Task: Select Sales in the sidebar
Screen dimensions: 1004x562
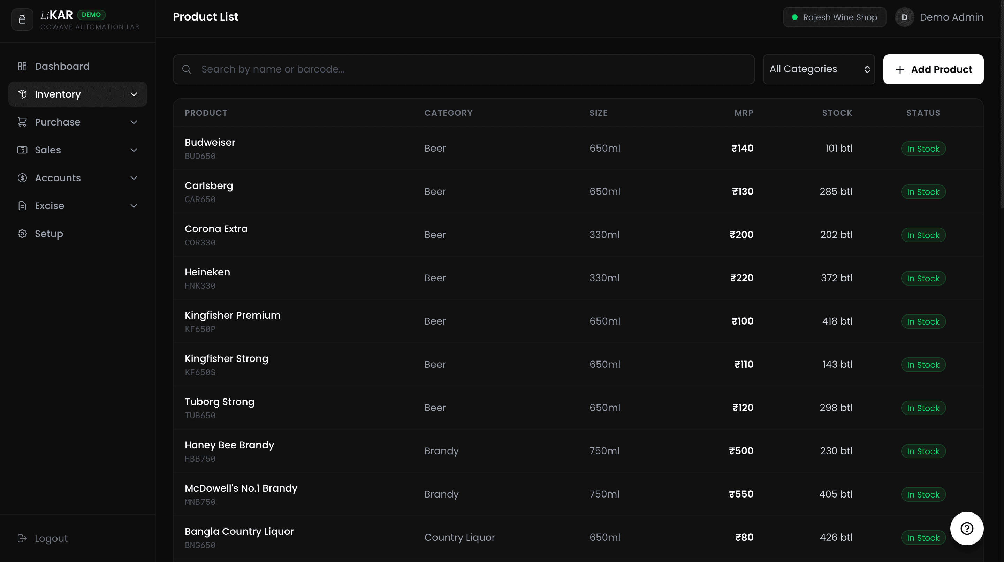Action: pyautogui.click(x=78, y=150)
